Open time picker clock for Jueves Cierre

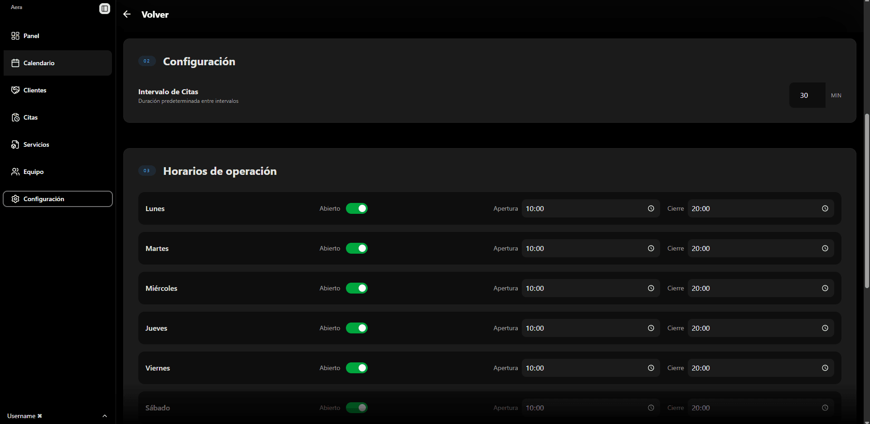coord(825,328)
